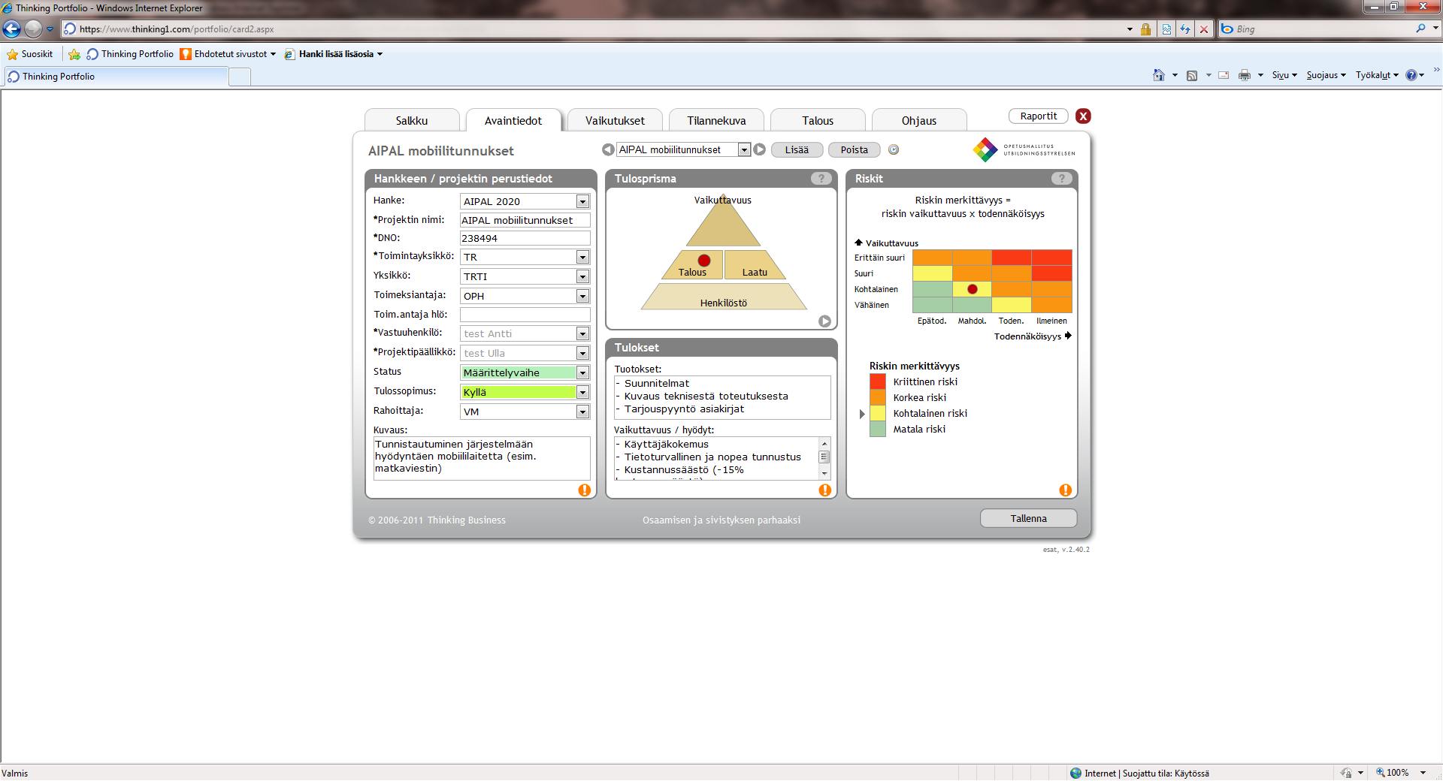Go to previous project with left arrow
1443x781 pixels.
coord(608,149)
